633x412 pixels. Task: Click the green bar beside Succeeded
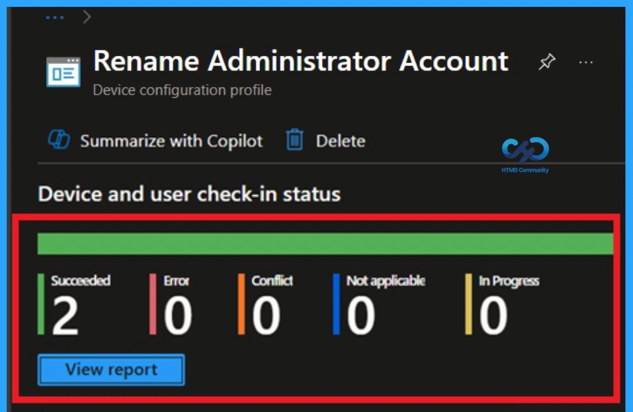42,304
